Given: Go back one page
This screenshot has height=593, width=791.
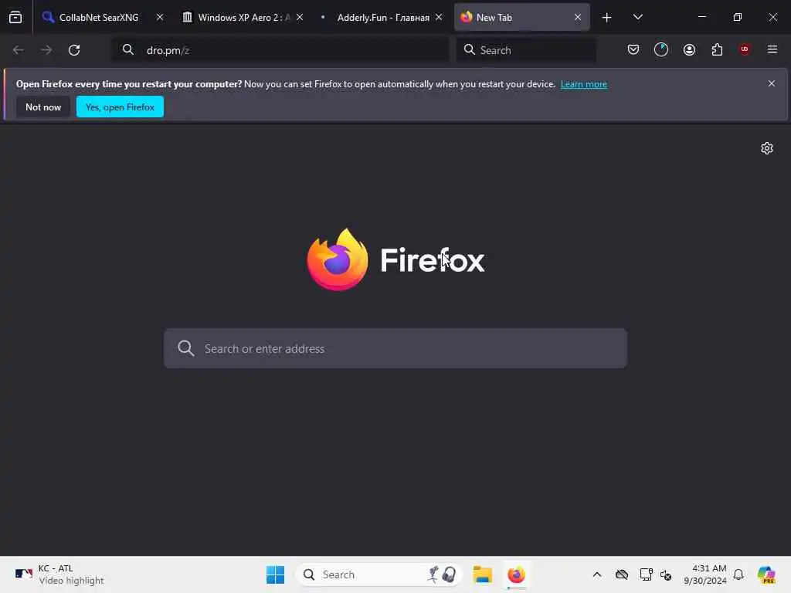Looking at the screenshot, I should click(19, 50).
